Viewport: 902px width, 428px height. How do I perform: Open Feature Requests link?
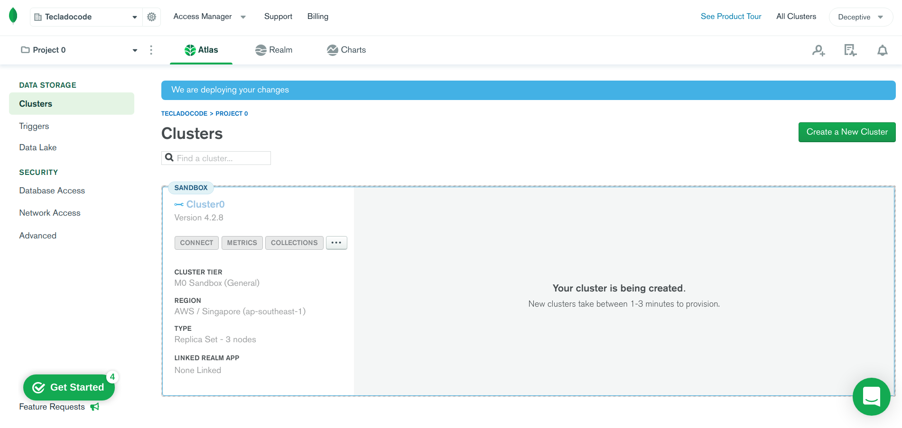52,407
